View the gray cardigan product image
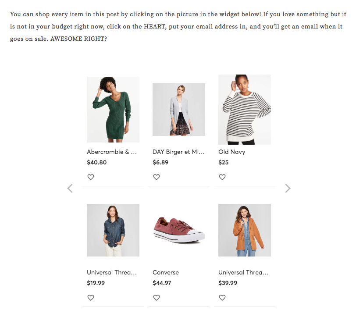This screenshot has width=363, height=310. (179, 110)
